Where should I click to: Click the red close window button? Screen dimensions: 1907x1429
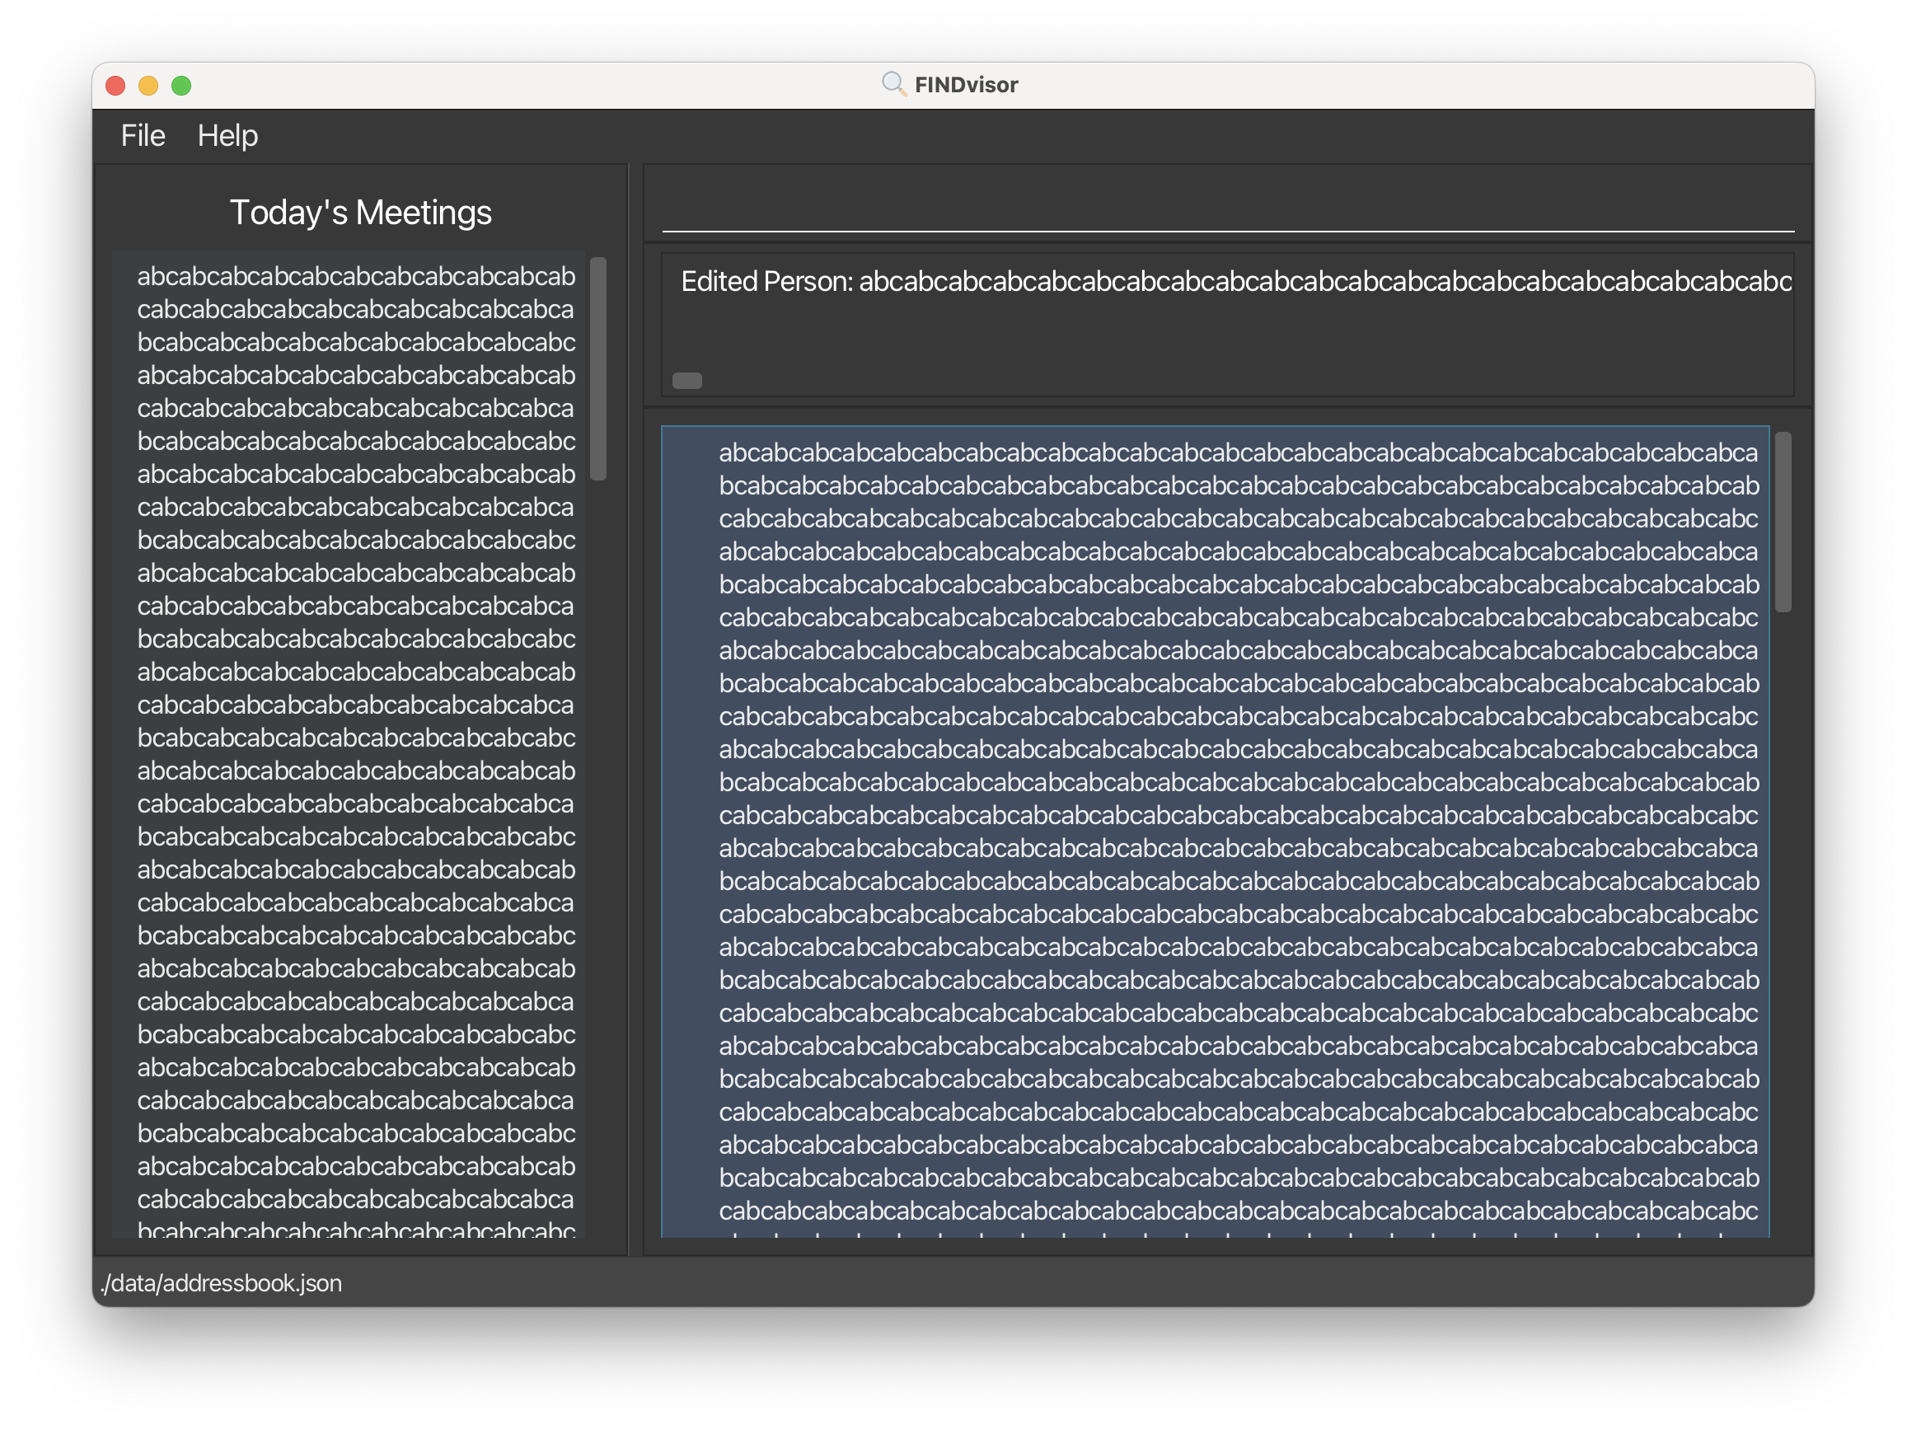(115, 86)
